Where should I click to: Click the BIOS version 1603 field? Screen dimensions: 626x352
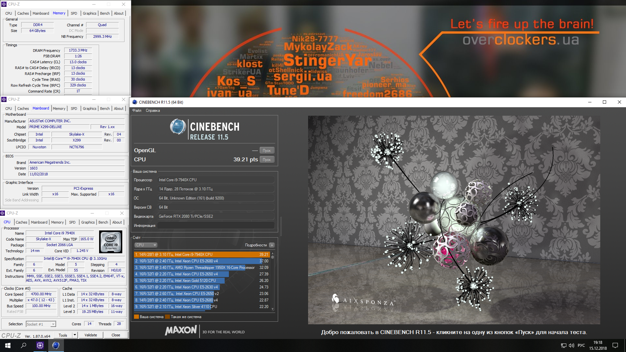tap(76, 169)
